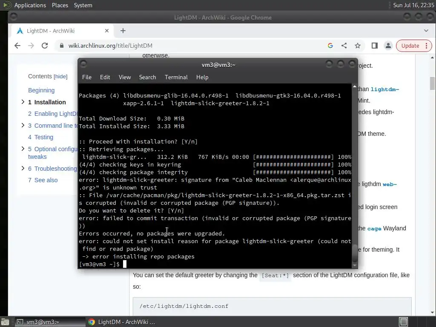Expand the Installation section chevron
Image resolution: width=436 pixels, height=327 pixels.
23,102
